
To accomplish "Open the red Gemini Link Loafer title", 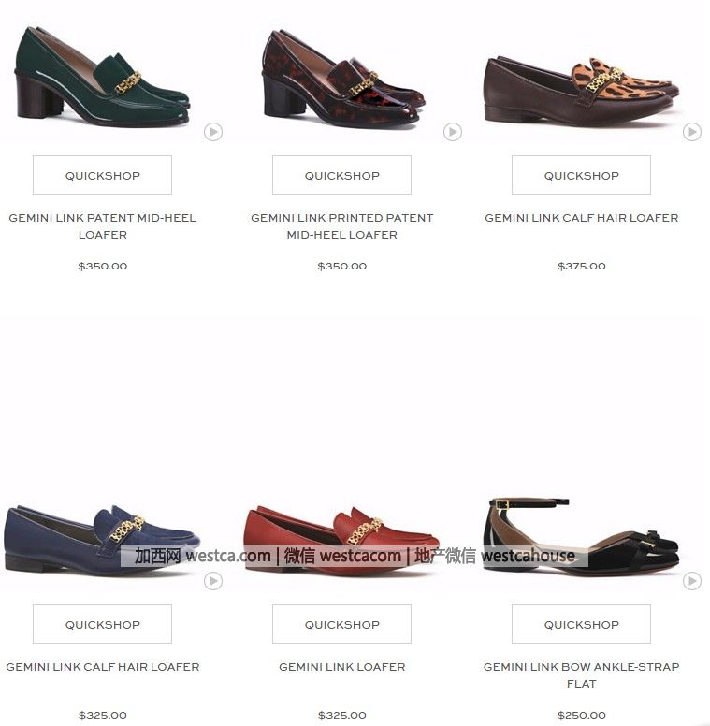I will coord(342,667).
